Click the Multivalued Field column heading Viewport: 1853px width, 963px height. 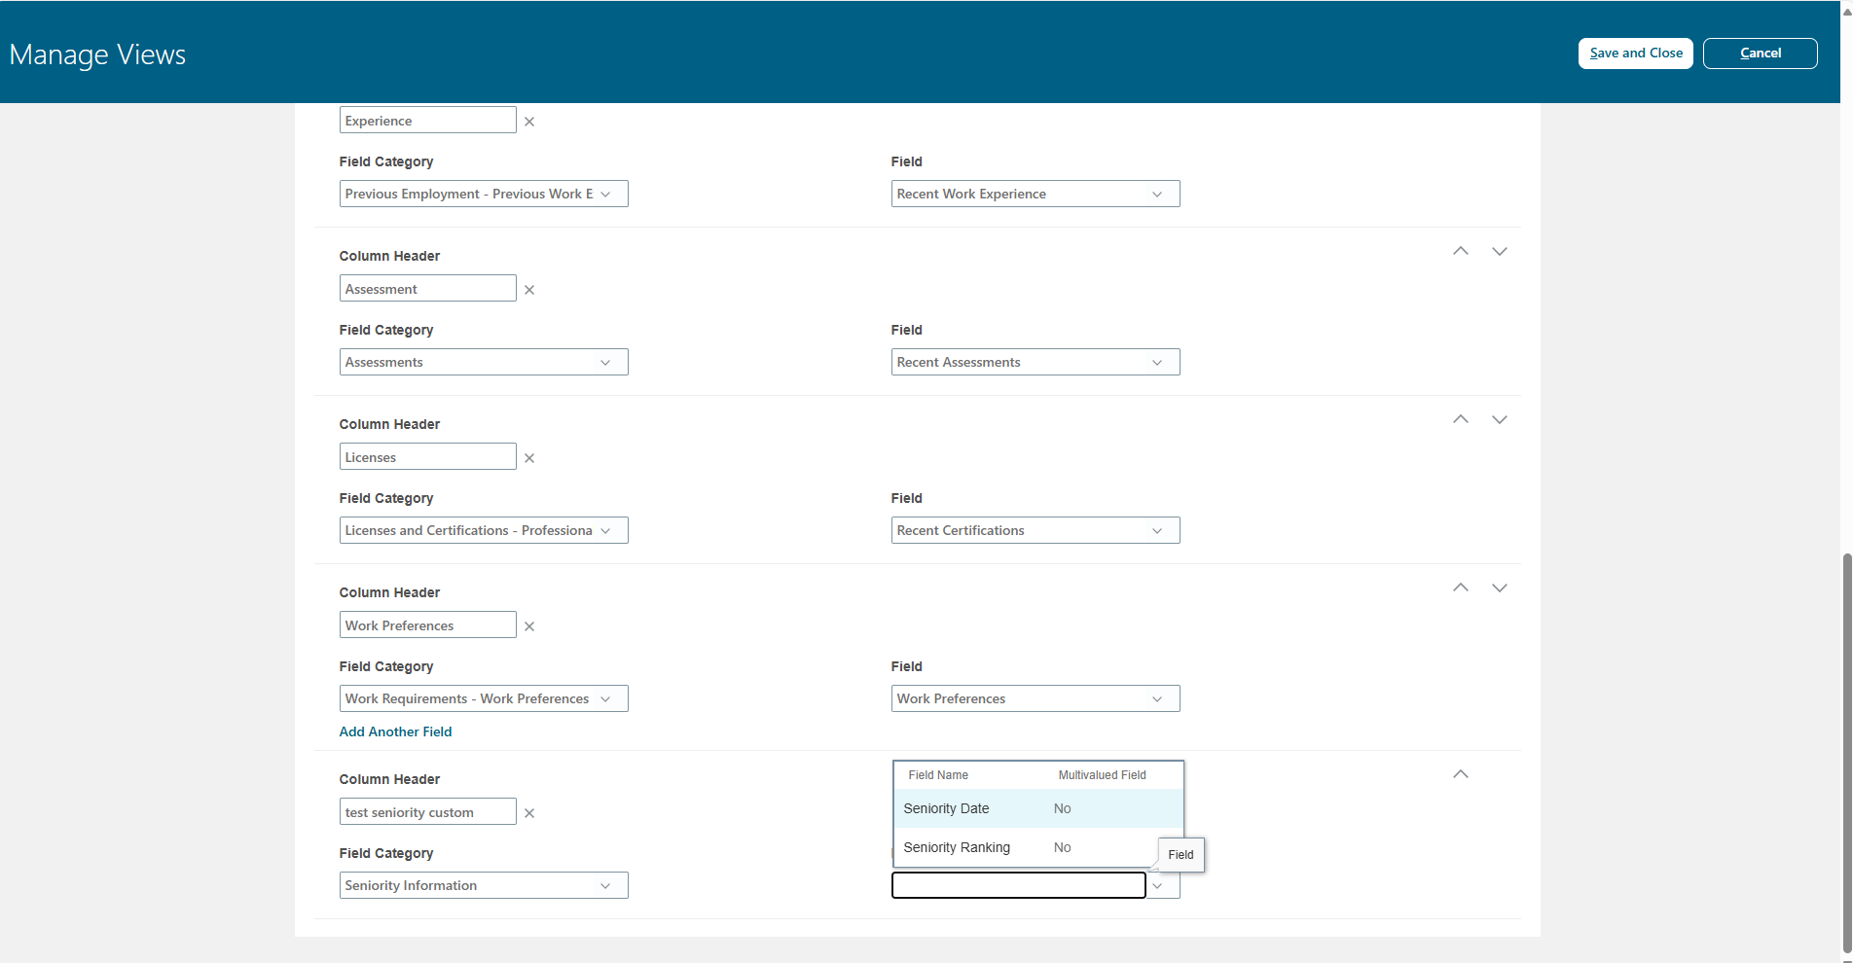tap(1102, 775)
